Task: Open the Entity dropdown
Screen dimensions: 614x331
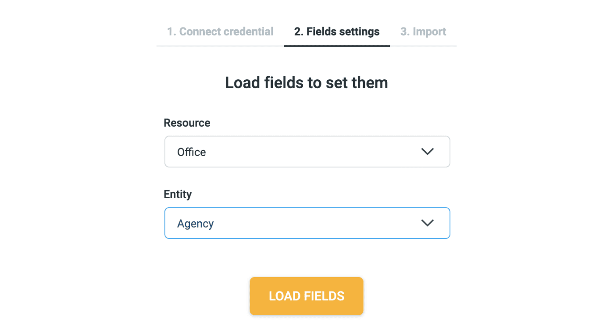Action: pos(307,223)
